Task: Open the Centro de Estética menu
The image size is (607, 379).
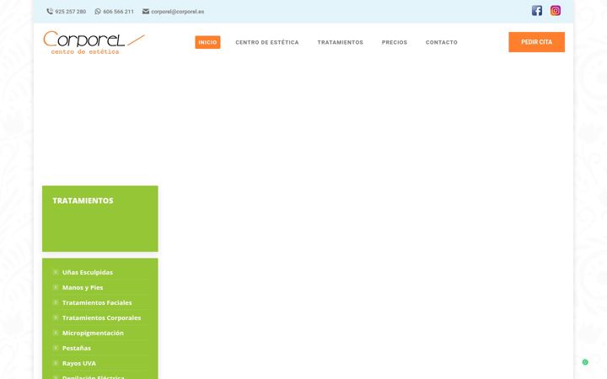Action: point(267,43)
